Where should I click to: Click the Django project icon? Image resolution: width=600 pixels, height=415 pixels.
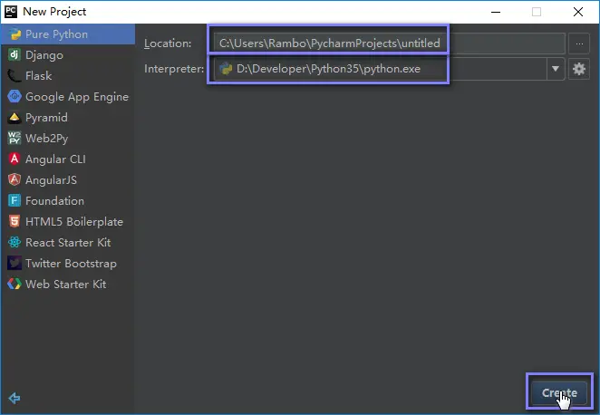coord(15,54)
